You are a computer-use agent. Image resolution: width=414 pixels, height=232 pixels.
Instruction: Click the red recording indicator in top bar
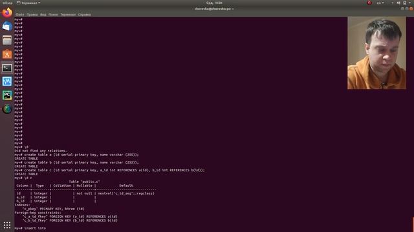pos(369,3)
